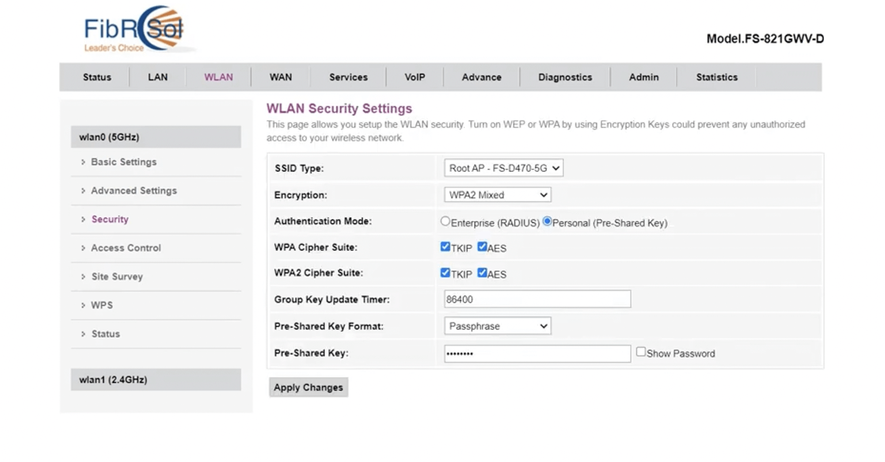Collapse the wlan0 (5GHz) section

156,137
